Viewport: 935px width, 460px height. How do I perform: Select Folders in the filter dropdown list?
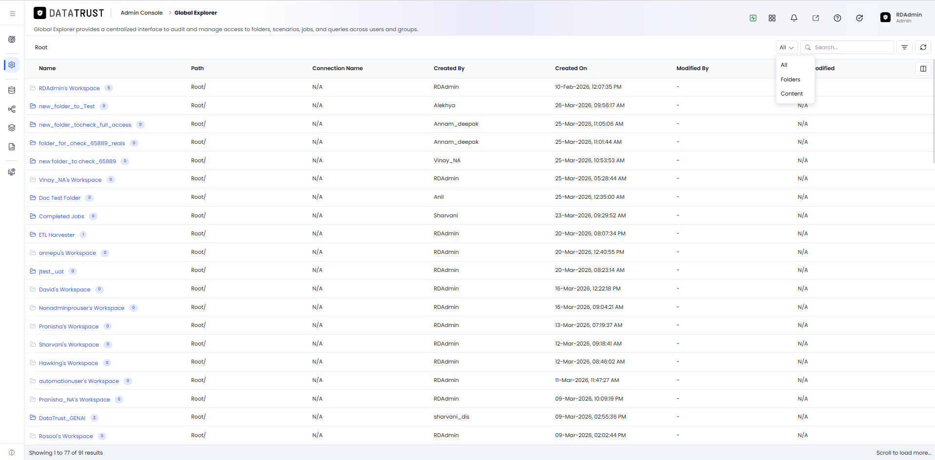point(795,79)
